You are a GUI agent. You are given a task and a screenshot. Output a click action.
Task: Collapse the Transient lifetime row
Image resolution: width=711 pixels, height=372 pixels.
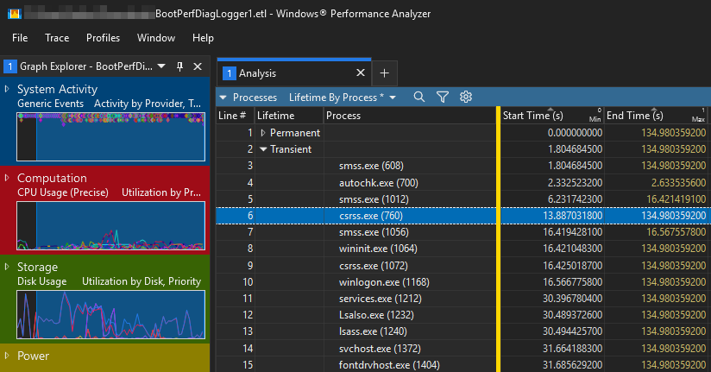[263, 148]
